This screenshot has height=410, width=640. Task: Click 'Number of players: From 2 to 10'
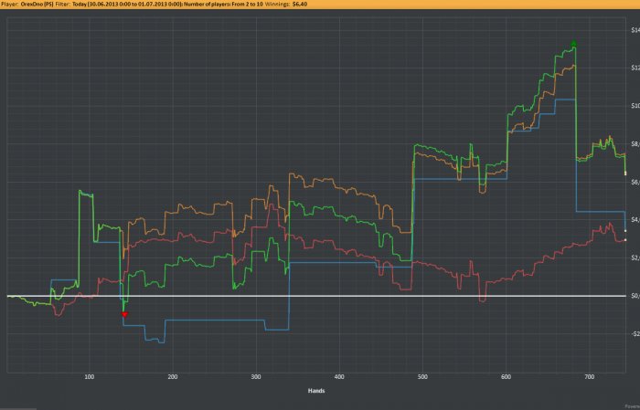[x=223, y=4]
